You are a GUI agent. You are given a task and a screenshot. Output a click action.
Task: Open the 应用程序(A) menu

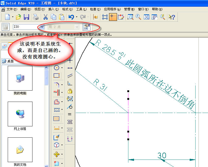[112, 9]
